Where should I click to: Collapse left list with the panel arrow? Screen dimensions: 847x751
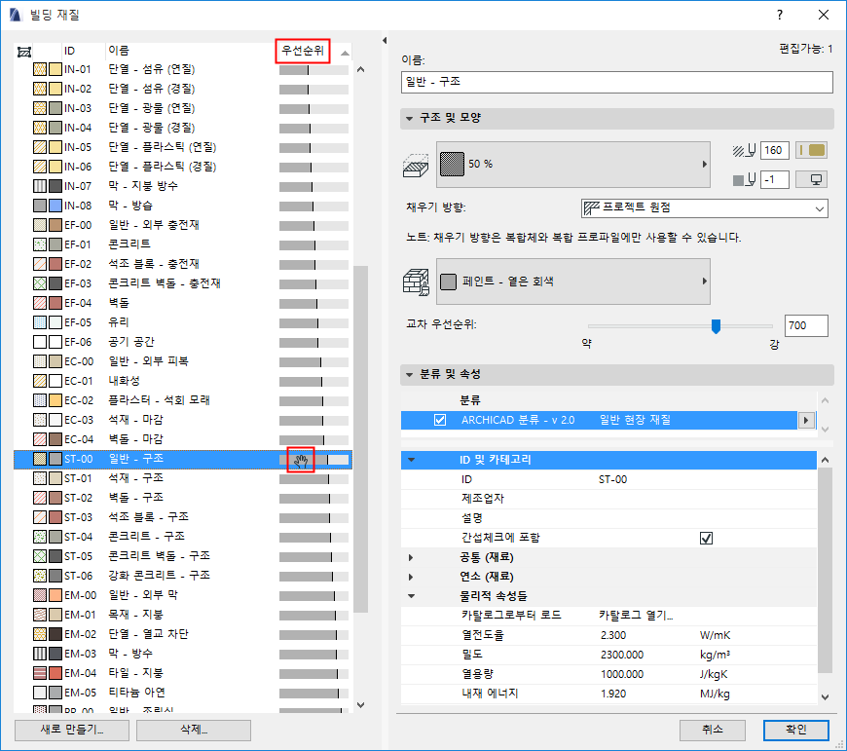tap(385, 41)
